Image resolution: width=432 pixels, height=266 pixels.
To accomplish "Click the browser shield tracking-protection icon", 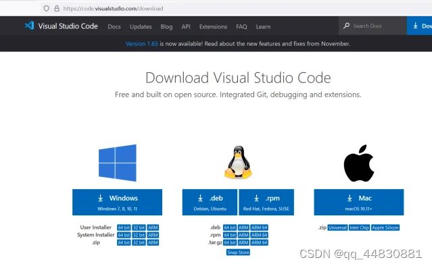I will click(x=46, y=9).
